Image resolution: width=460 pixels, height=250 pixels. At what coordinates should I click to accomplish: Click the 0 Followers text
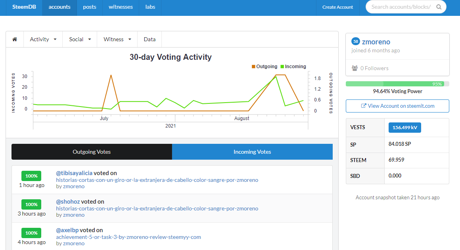(x=374, y=68)
